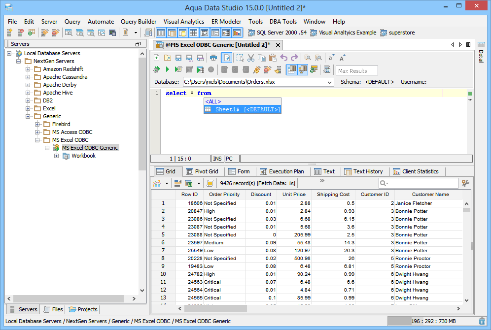Click the uppercase 'A' case conversion icon
491x330 pixels.
click(342, 58)
